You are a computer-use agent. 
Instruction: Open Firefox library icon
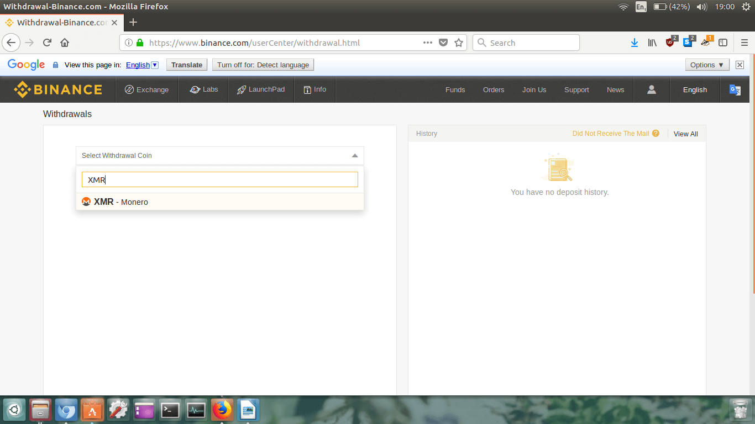(652, 43)
